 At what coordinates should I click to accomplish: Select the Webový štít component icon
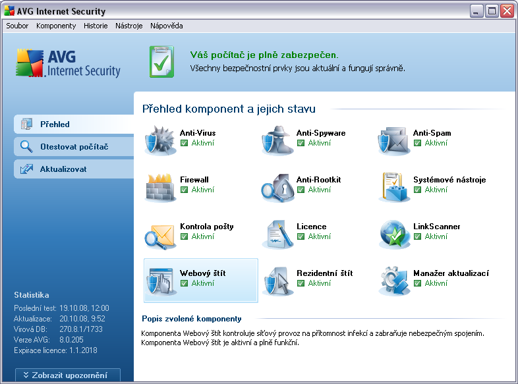tap(160, 281)
